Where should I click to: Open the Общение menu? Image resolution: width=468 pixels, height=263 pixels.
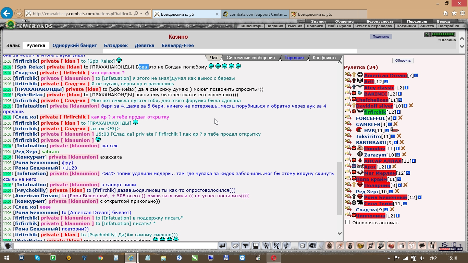pyautogui.click(x=344, y=21)
